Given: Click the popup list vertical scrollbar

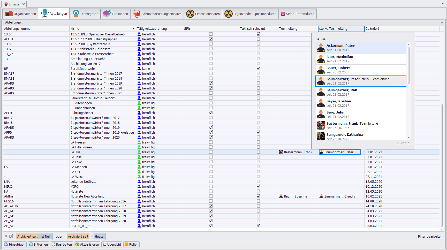Looking at the screenshot, I should point(408,65).
